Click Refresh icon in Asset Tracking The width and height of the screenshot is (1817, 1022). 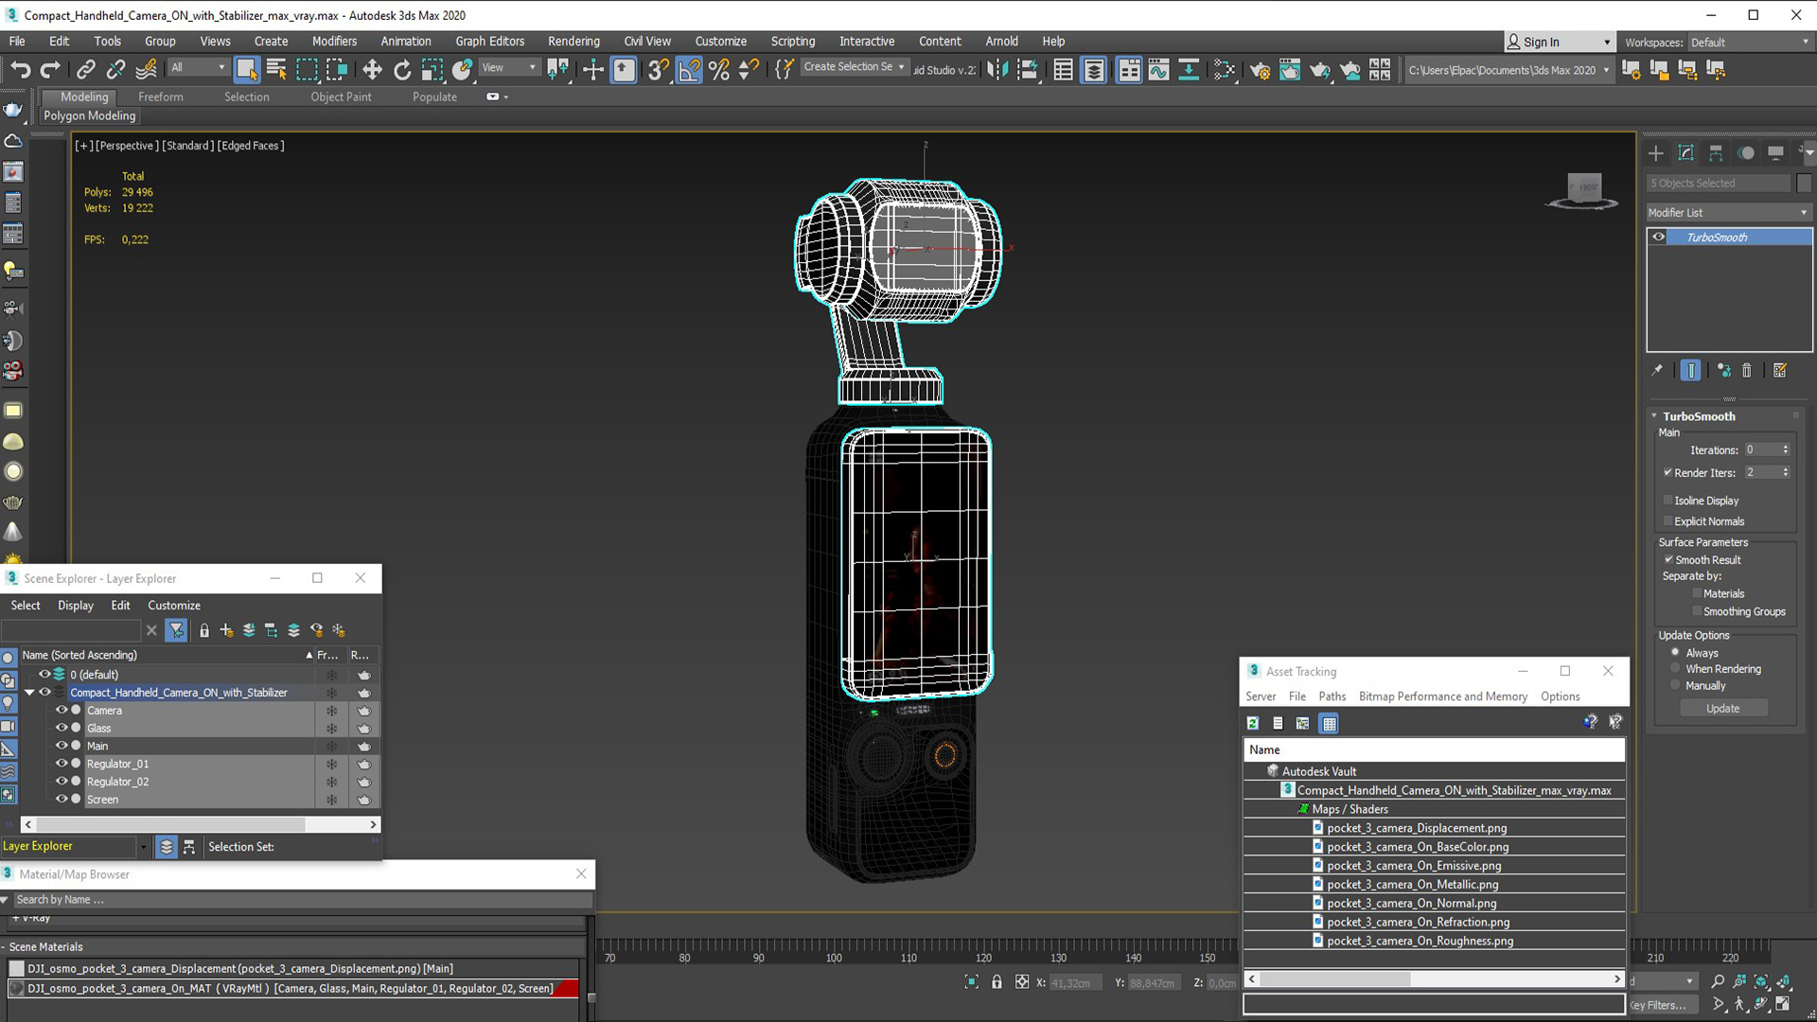(1253, 723)
